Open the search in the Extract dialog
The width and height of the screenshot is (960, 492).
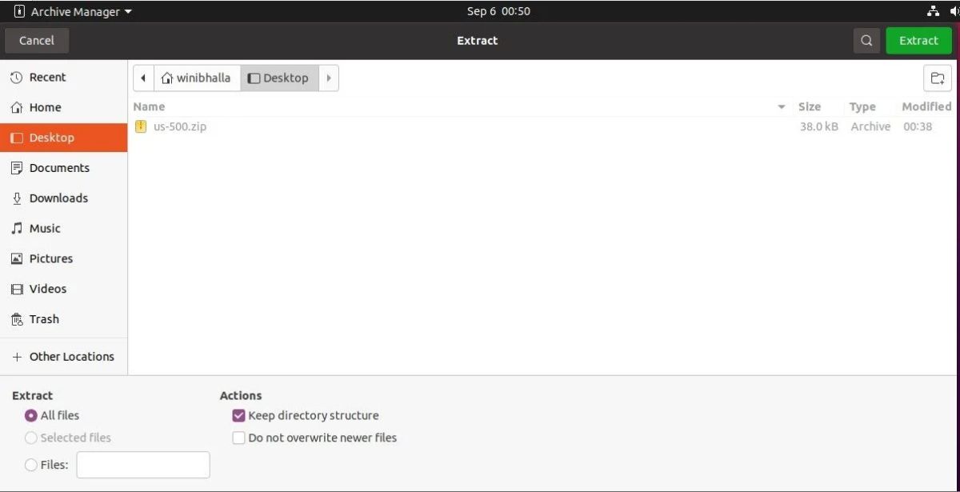pyautogui.click(x=866, y=40)
